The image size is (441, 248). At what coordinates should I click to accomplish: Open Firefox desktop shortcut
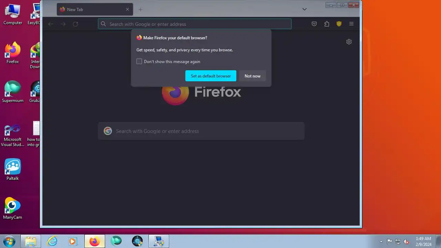tap(13, 53)
